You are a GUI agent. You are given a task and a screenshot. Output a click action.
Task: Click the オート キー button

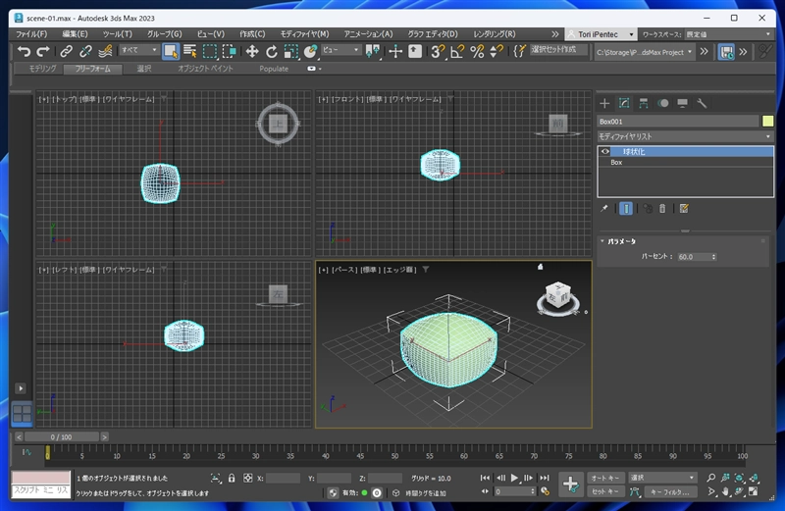[604, 478]
